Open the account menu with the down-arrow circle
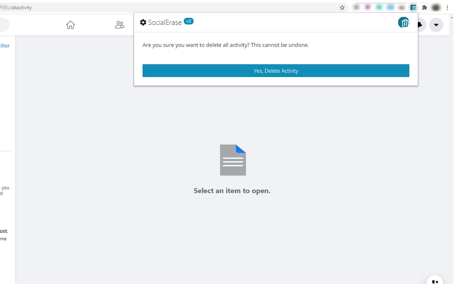 coord(436,25)
